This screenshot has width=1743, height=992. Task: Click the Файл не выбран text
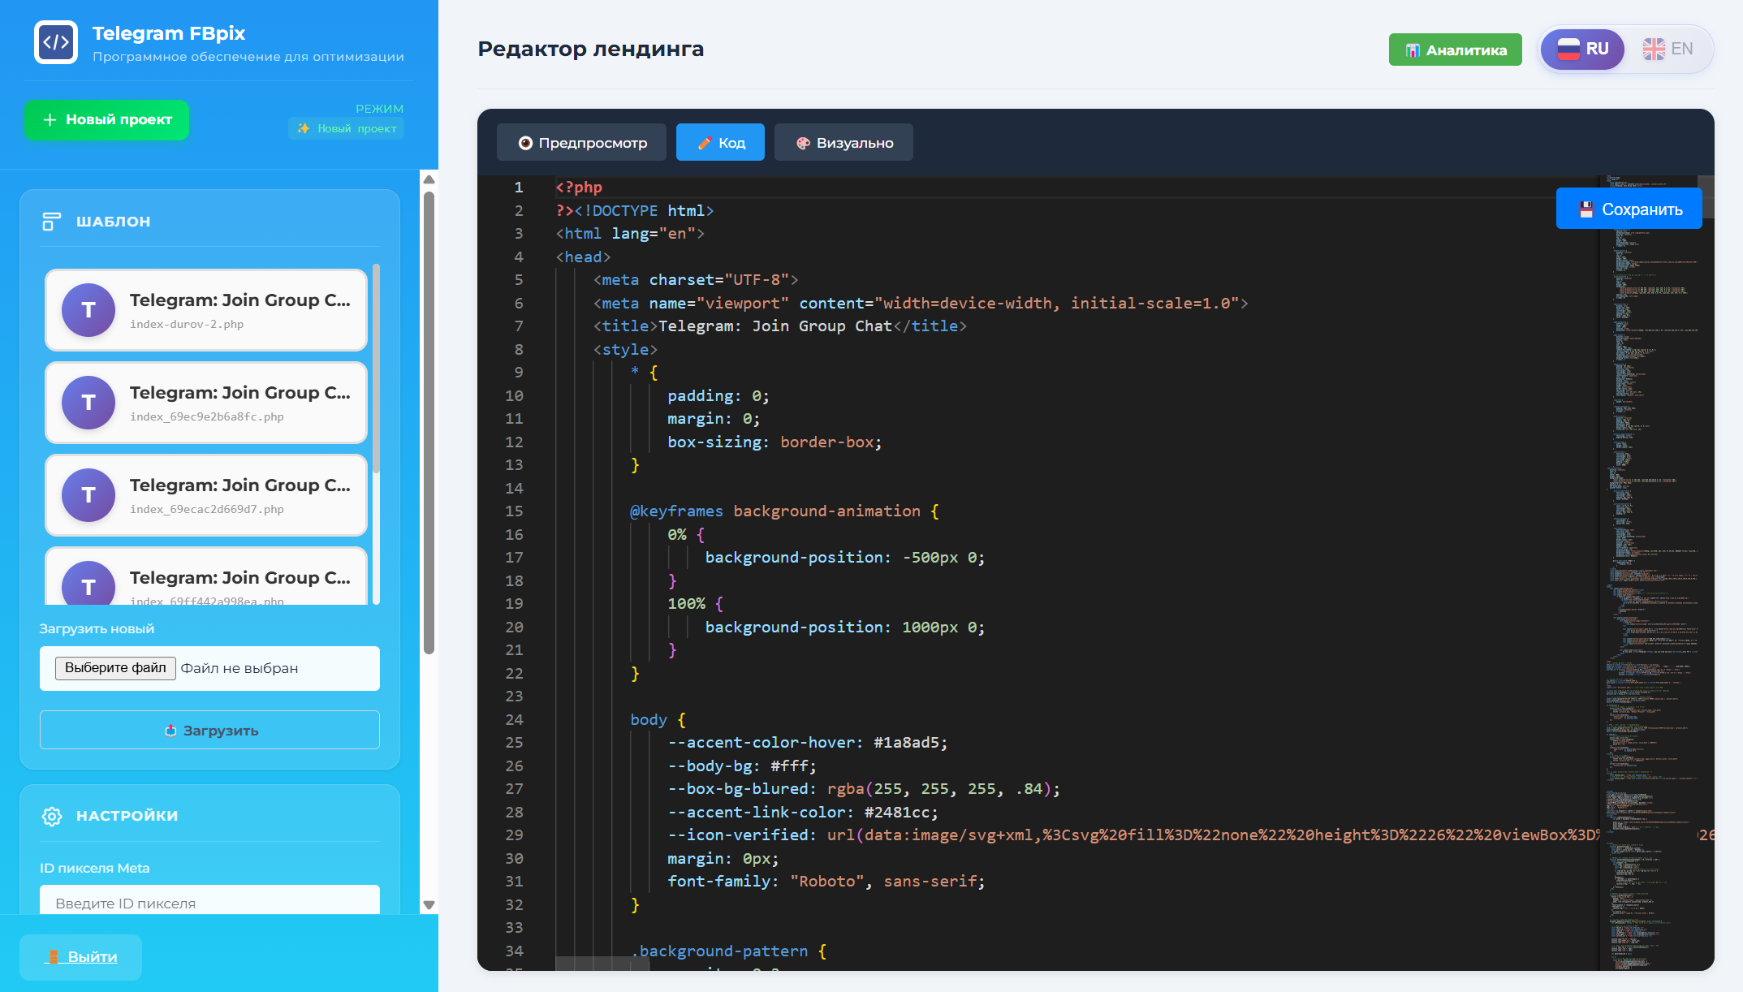(x=239, y=668)
